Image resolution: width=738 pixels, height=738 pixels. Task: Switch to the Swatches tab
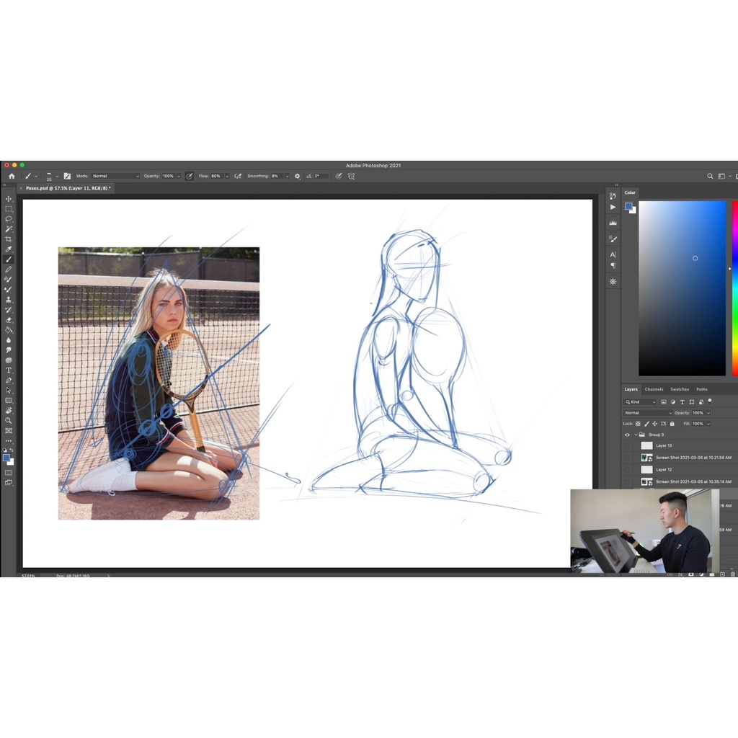click(679, 389)
